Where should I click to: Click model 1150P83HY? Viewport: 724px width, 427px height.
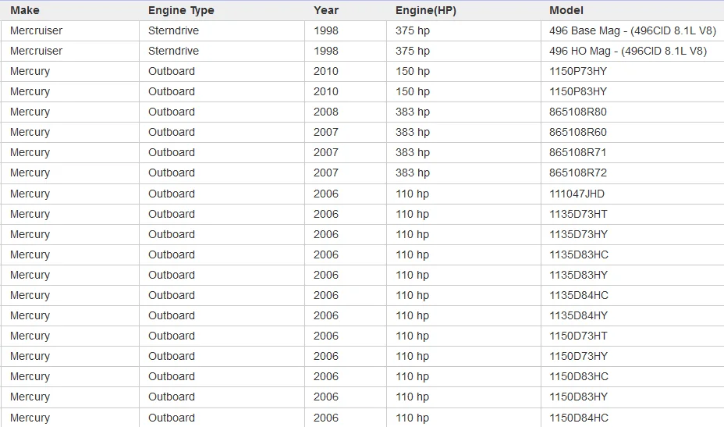click(578, 91)
